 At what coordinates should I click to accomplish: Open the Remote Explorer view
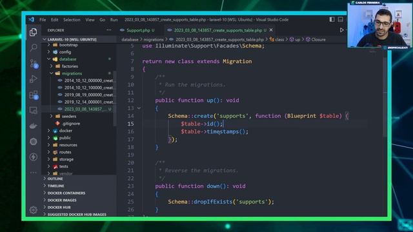tap(33, 110)
